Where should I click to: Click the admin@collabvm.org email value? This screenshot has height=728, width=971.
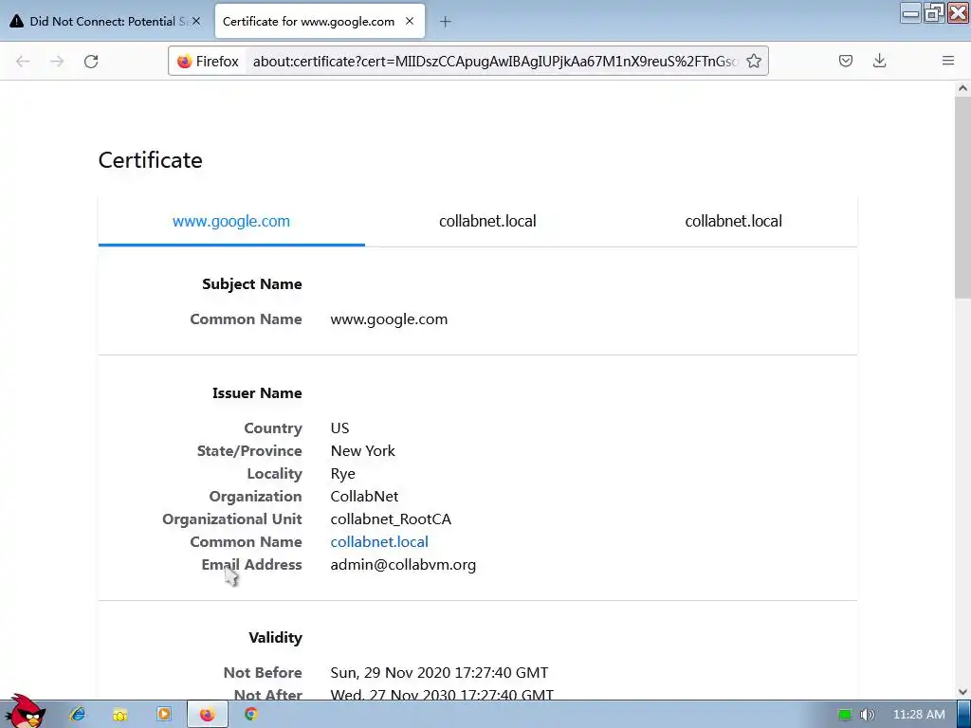coord(403,565)
